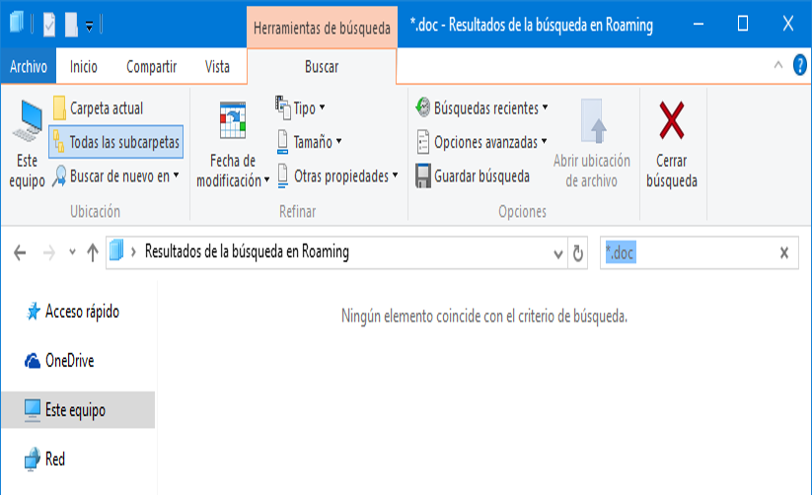This screenshot has height=495, width=812.
Task: Collapse the ribbon with chevron
Action: (x=777, y=65)
